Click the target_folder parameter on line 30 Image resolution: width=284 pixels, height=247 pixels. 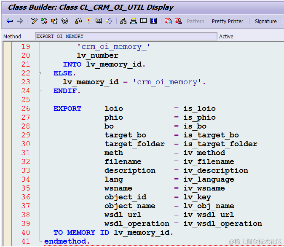tap(134, 144)
